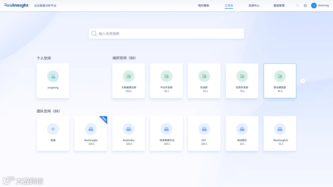Click the 个人空间 heading
The height and width of the screenshot is (187, 333).
44,58
